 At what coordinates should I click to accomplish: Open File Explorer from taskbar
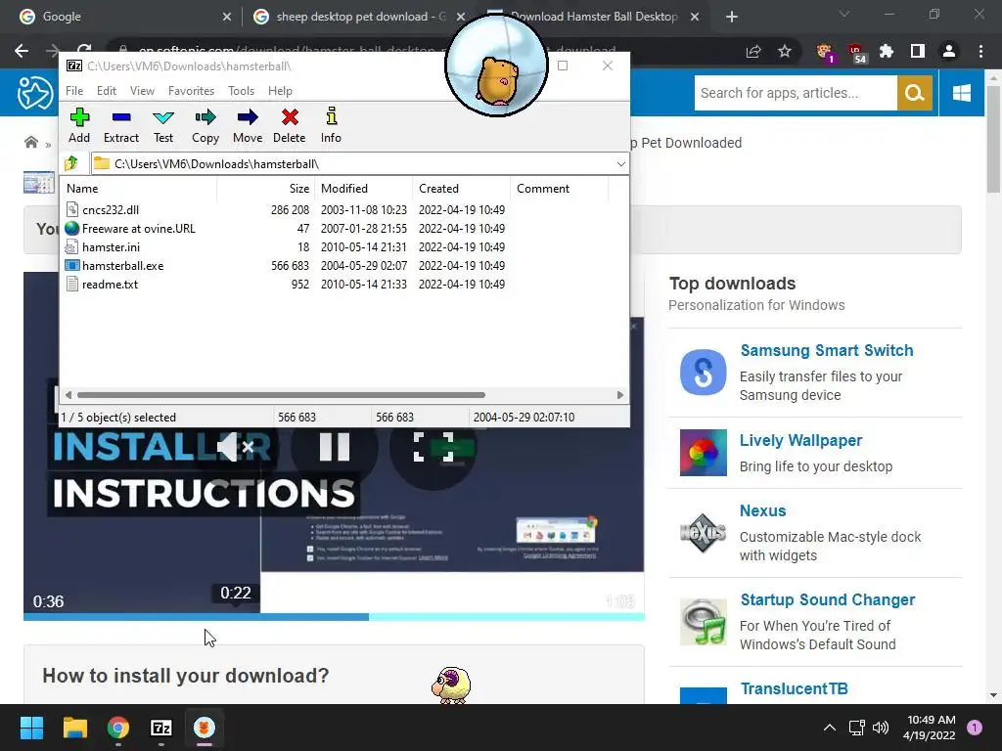pyautogui.click(x=74, y=728)
